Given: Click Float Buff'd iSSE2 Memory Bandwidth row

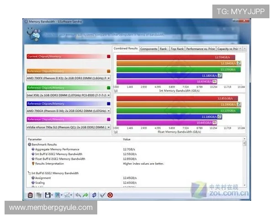Looking at the screenshot, I should (x=60, y=159).
